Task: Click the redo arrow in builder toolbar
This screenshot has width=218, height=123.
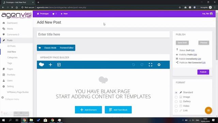Action: pyautogui.click(x=142, y=65)
